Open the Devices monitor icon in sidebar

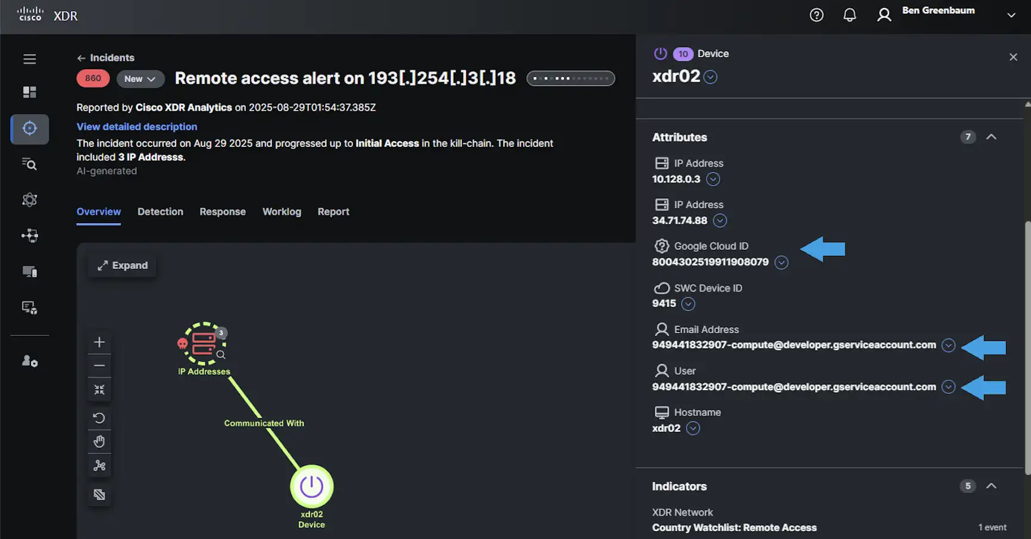(29, 272)
